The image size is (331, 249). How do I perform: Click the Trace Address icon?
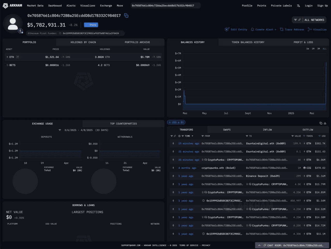282,30
